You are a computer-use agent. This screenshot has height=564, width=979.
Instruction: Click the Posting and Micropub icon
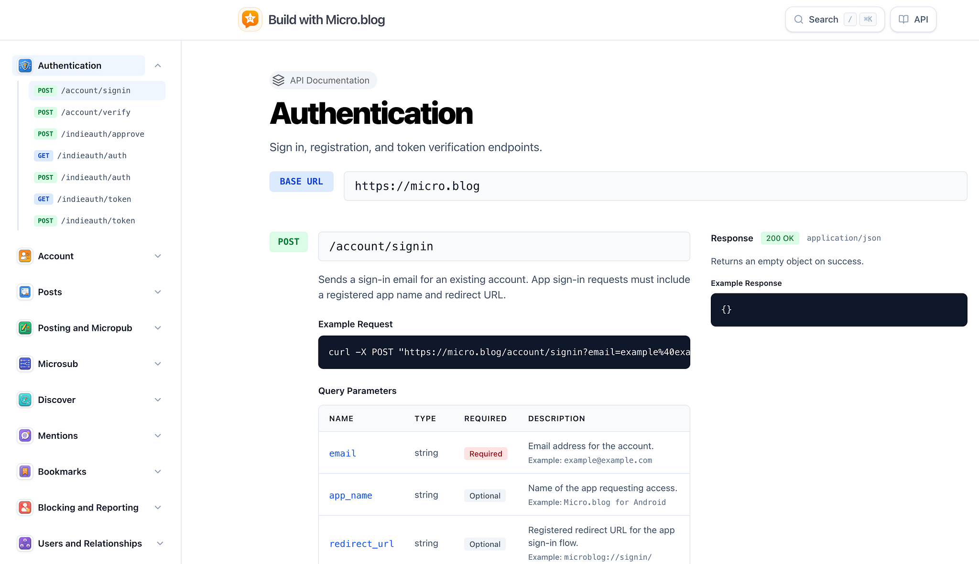point(25,328)
